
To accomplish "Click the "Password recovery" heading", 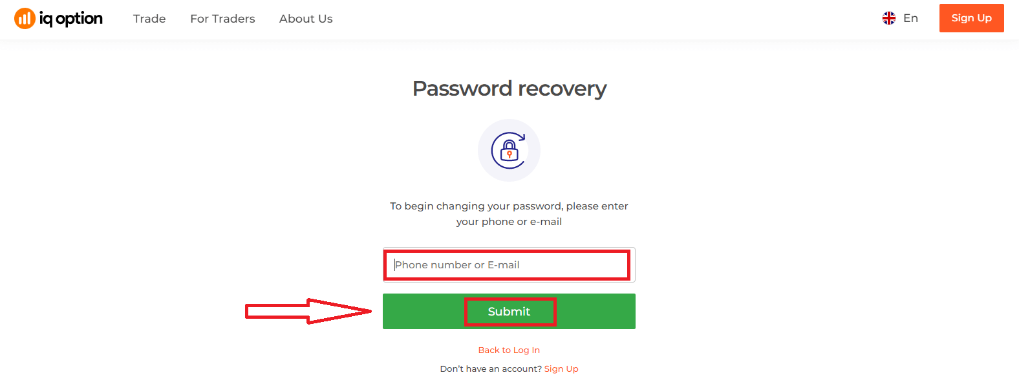I will pyautogui.click(x=509, y=89).
